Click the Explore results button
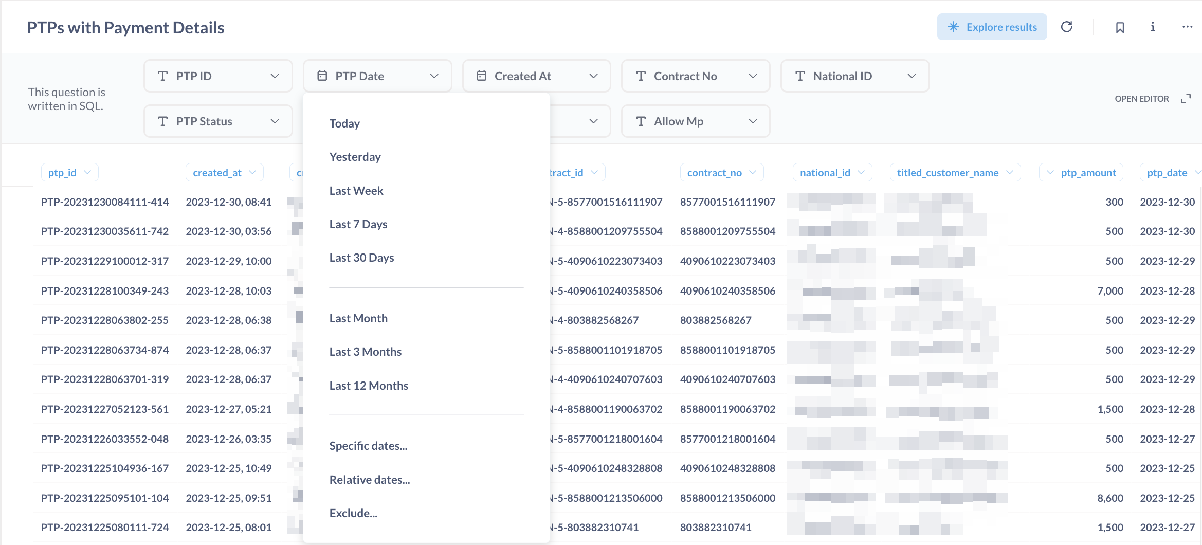The width and height of the screenshot is (1202, 545). click(992, 27)
